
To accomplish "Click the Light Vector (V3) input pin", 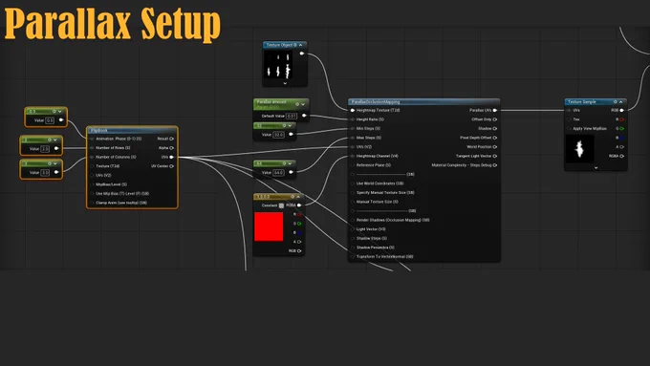I will (353, 229).
